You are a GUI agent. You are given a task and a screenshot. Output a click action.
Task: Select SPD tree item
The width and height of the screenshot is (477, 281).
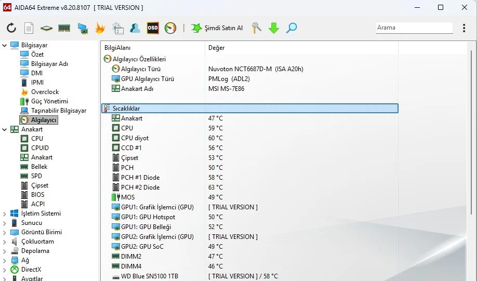[x=31, y=176]
